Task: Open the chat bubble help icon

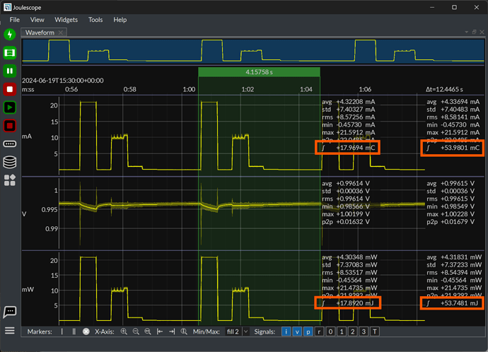Action: coord(10,312)
